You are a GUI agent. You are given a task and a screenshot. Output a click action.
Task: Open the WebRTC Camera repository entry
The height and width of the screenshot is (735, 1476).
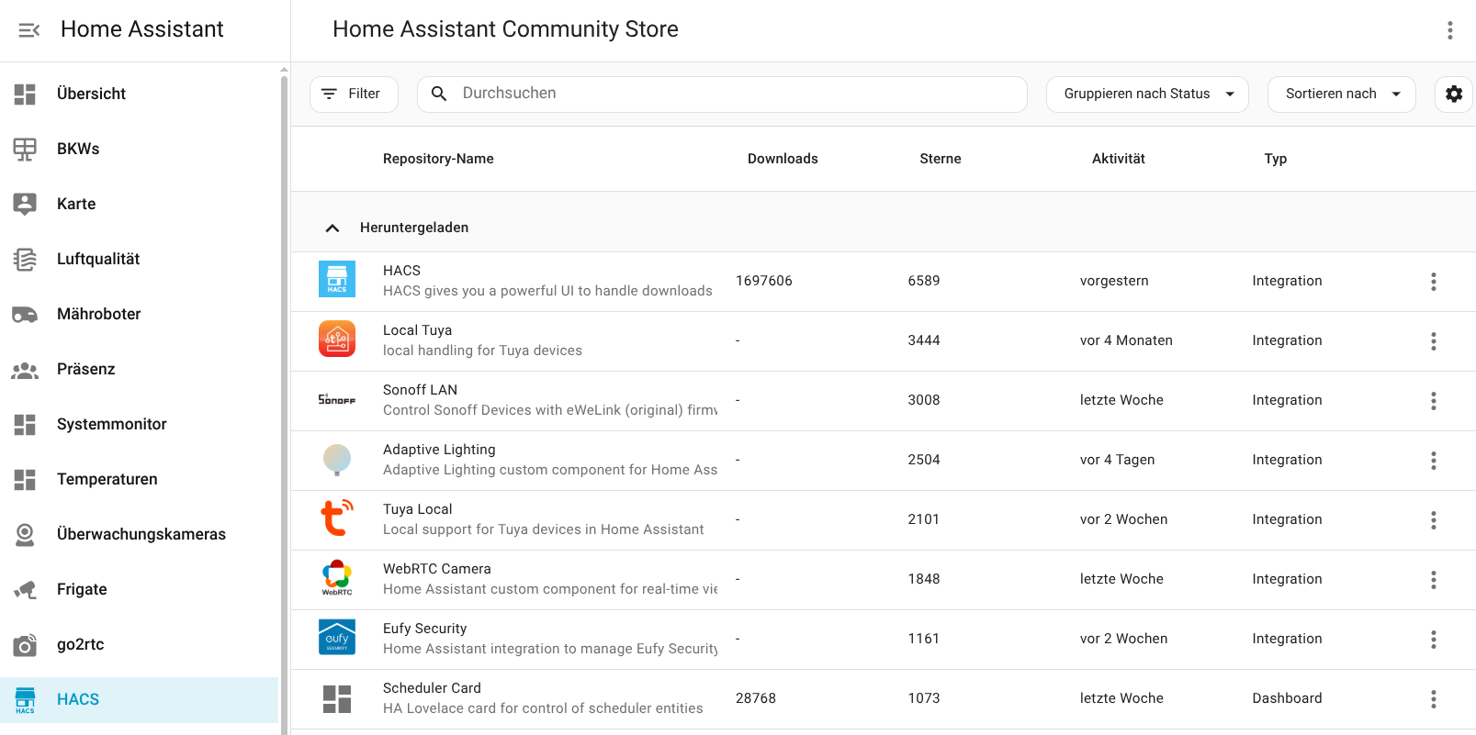884,580
